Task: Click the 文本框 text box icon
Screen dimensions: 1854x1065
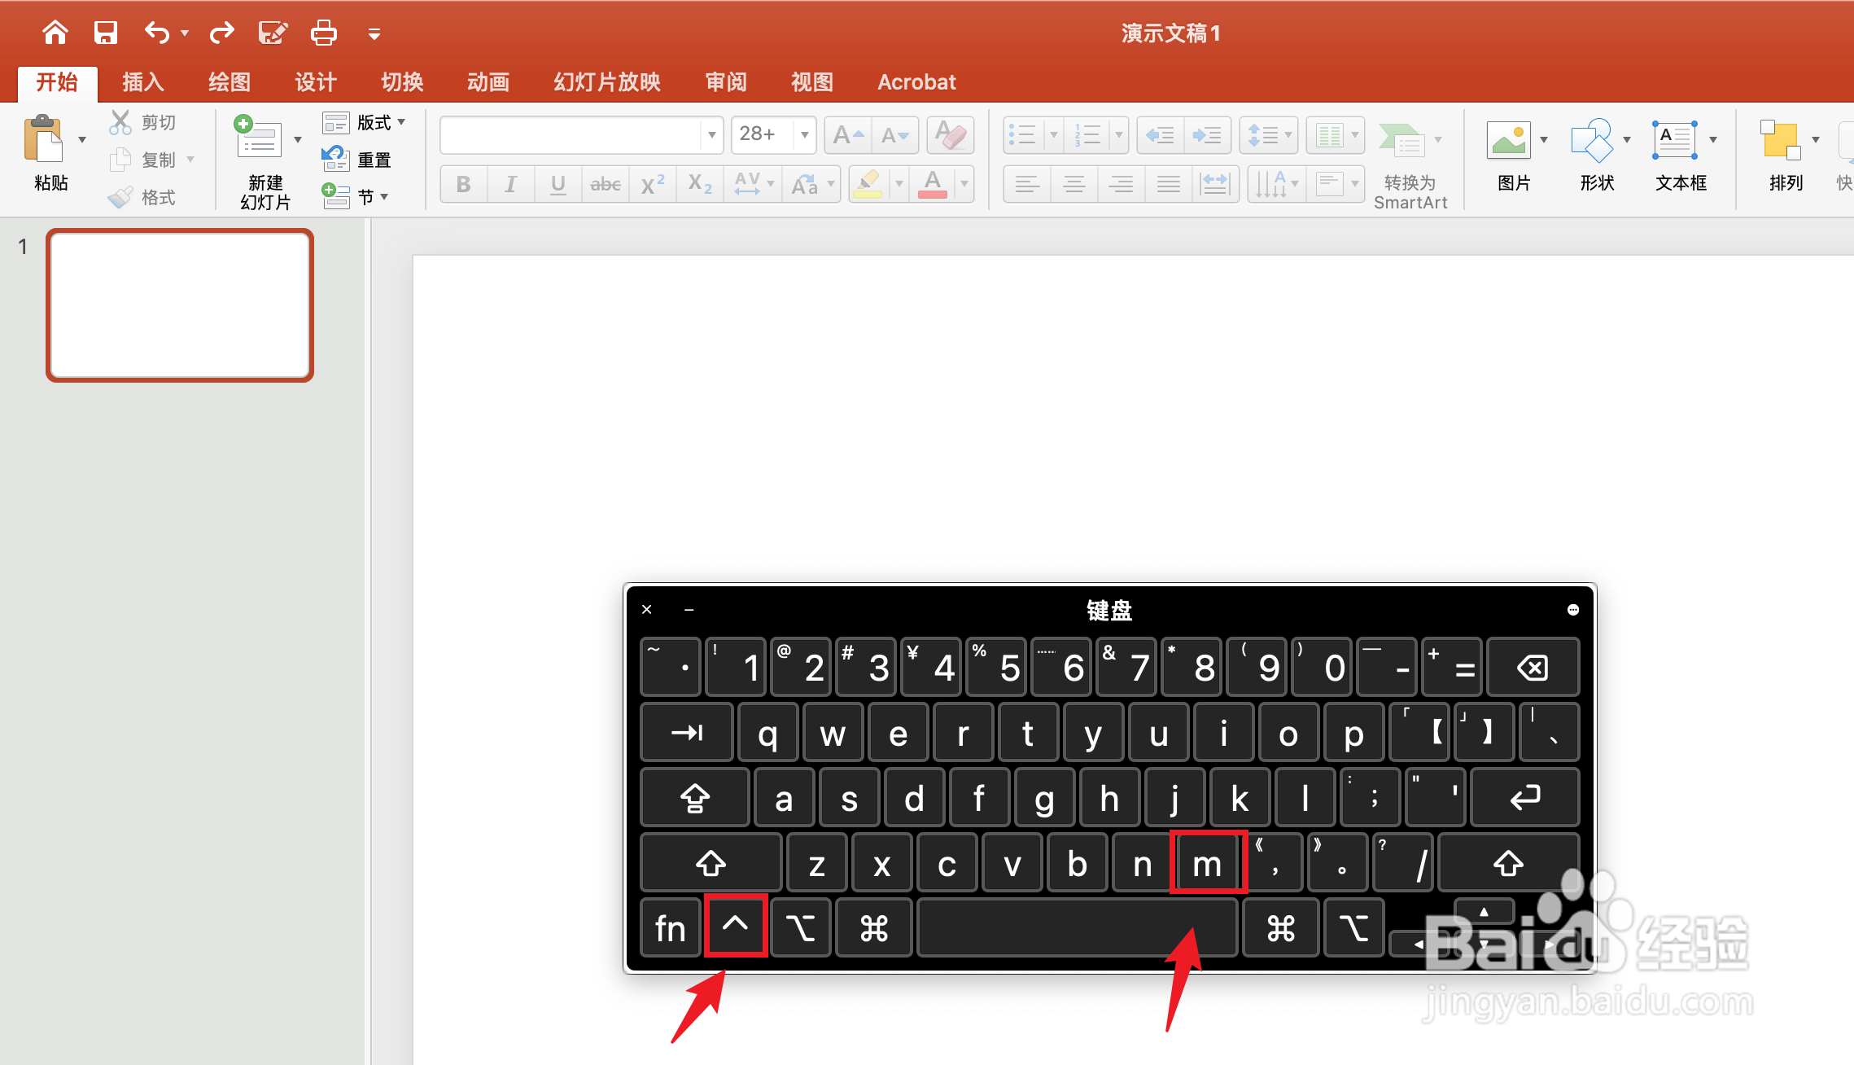Action: [1674, 140]
